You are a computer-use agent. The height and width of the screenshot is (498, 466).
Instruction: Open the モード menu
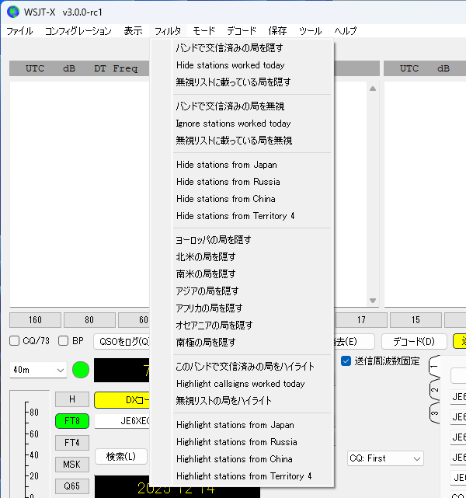coord(203,31)
